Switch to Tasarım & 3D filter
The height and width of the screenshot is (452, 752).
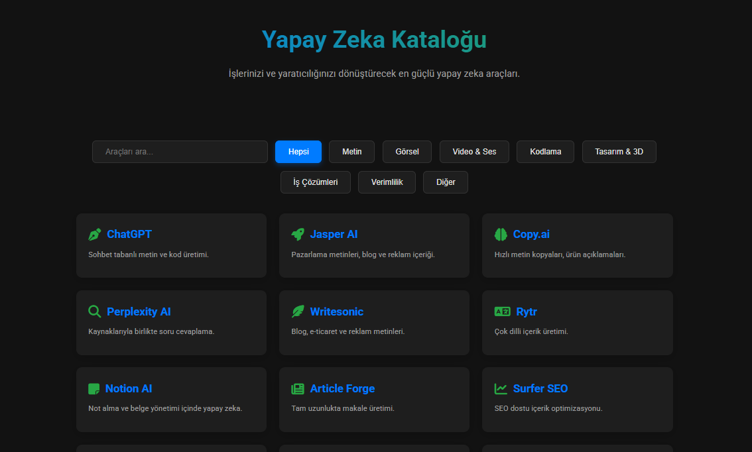[x=619, y=152]
